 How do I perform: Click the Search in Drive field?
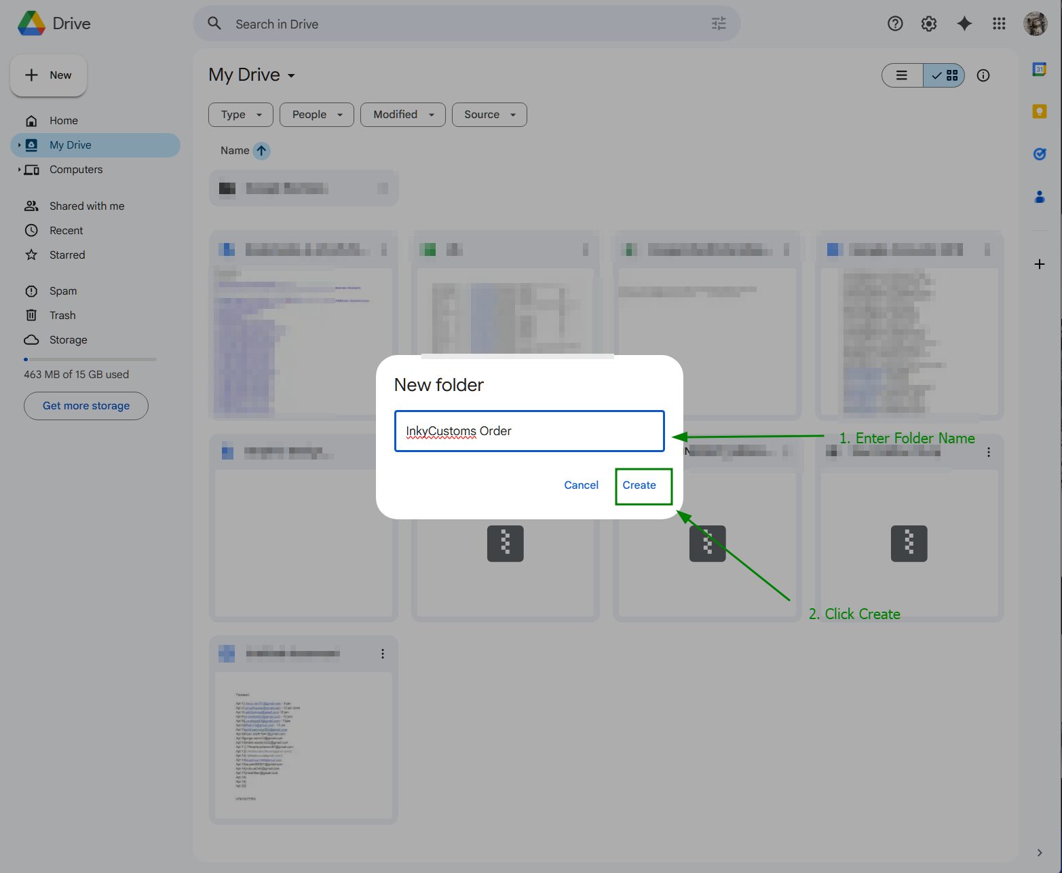467,24
